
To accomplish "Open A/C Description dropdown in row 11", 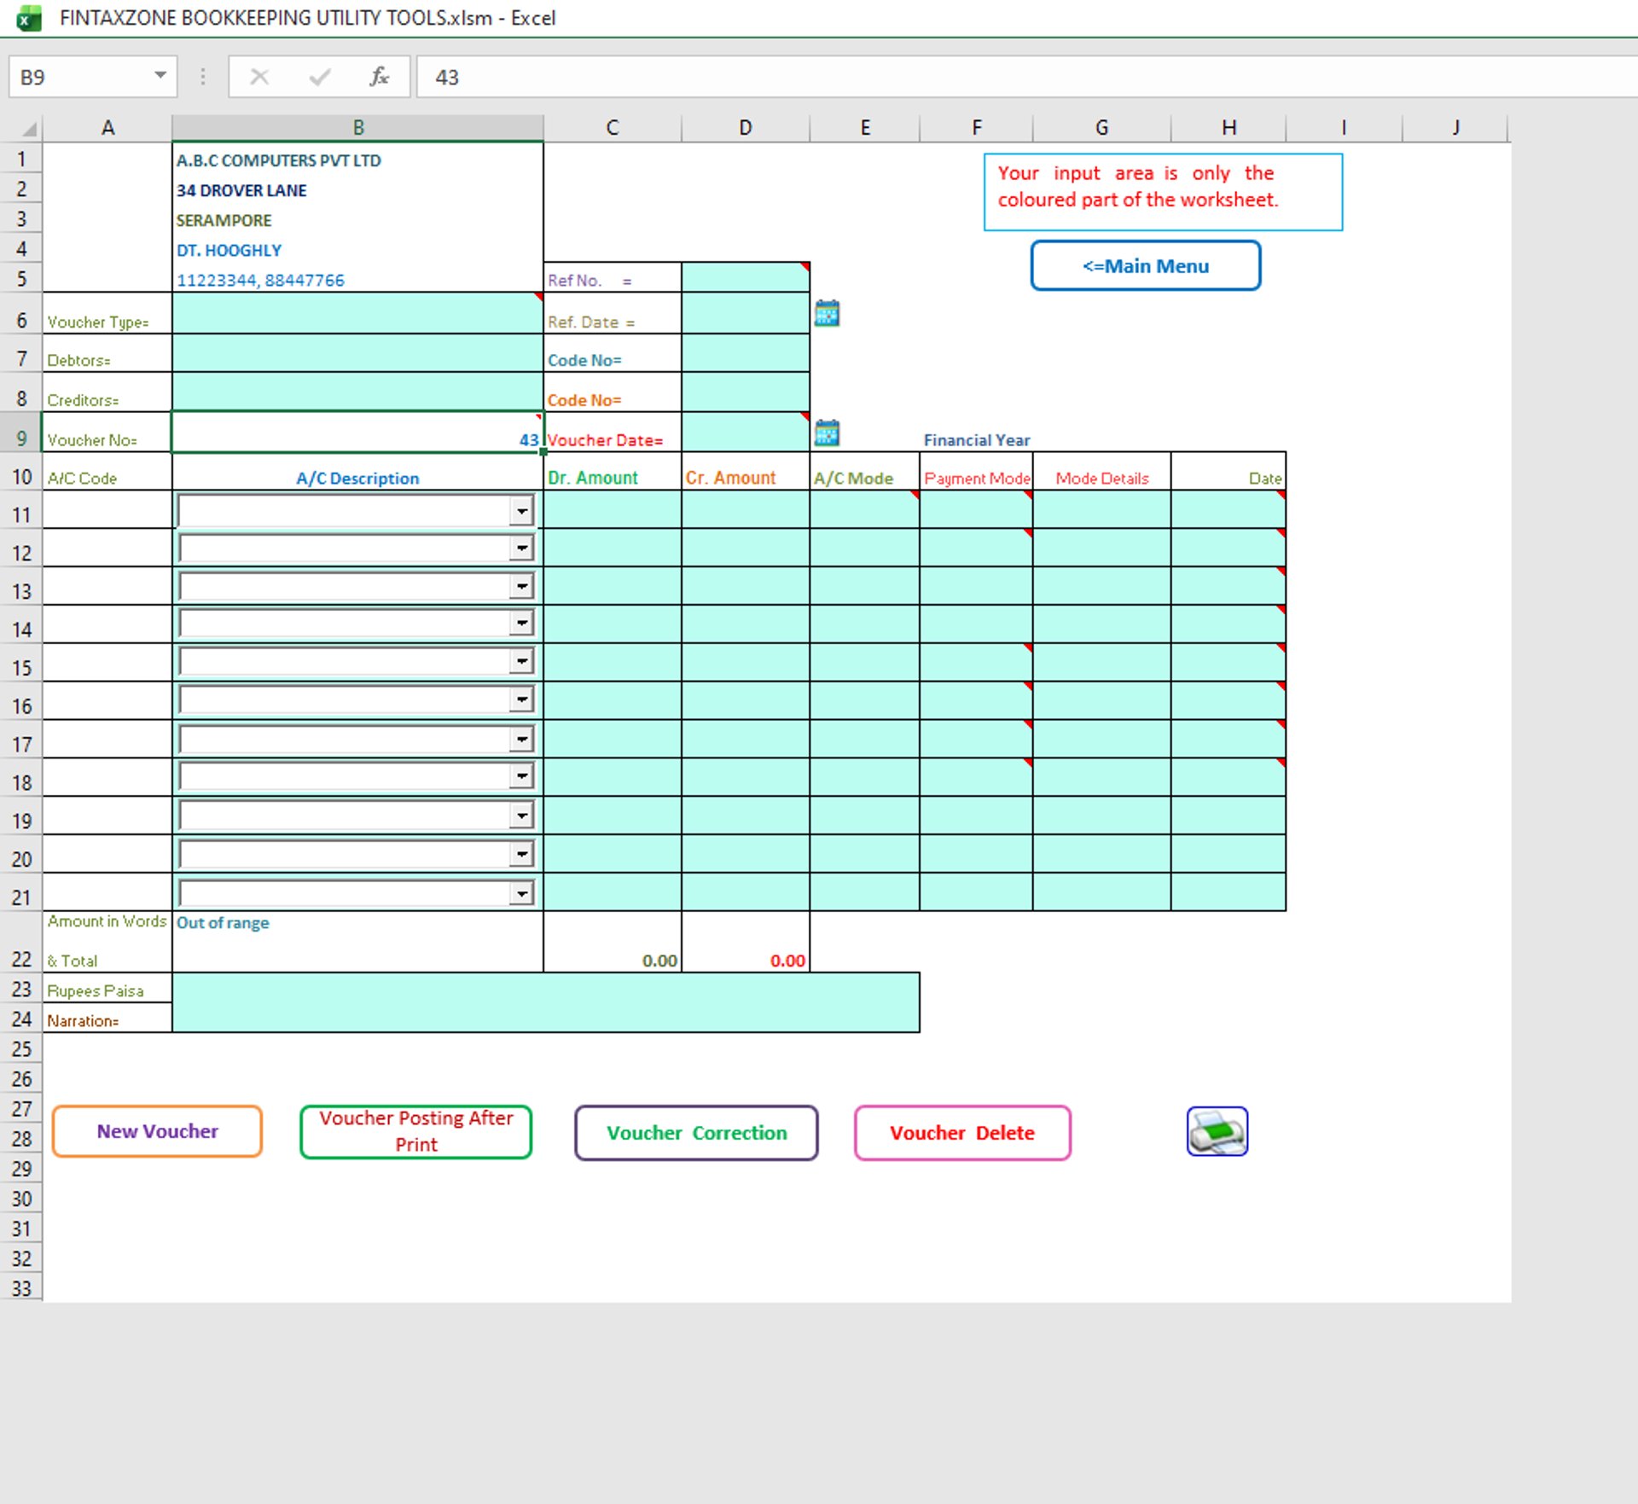I will (521, 511).
